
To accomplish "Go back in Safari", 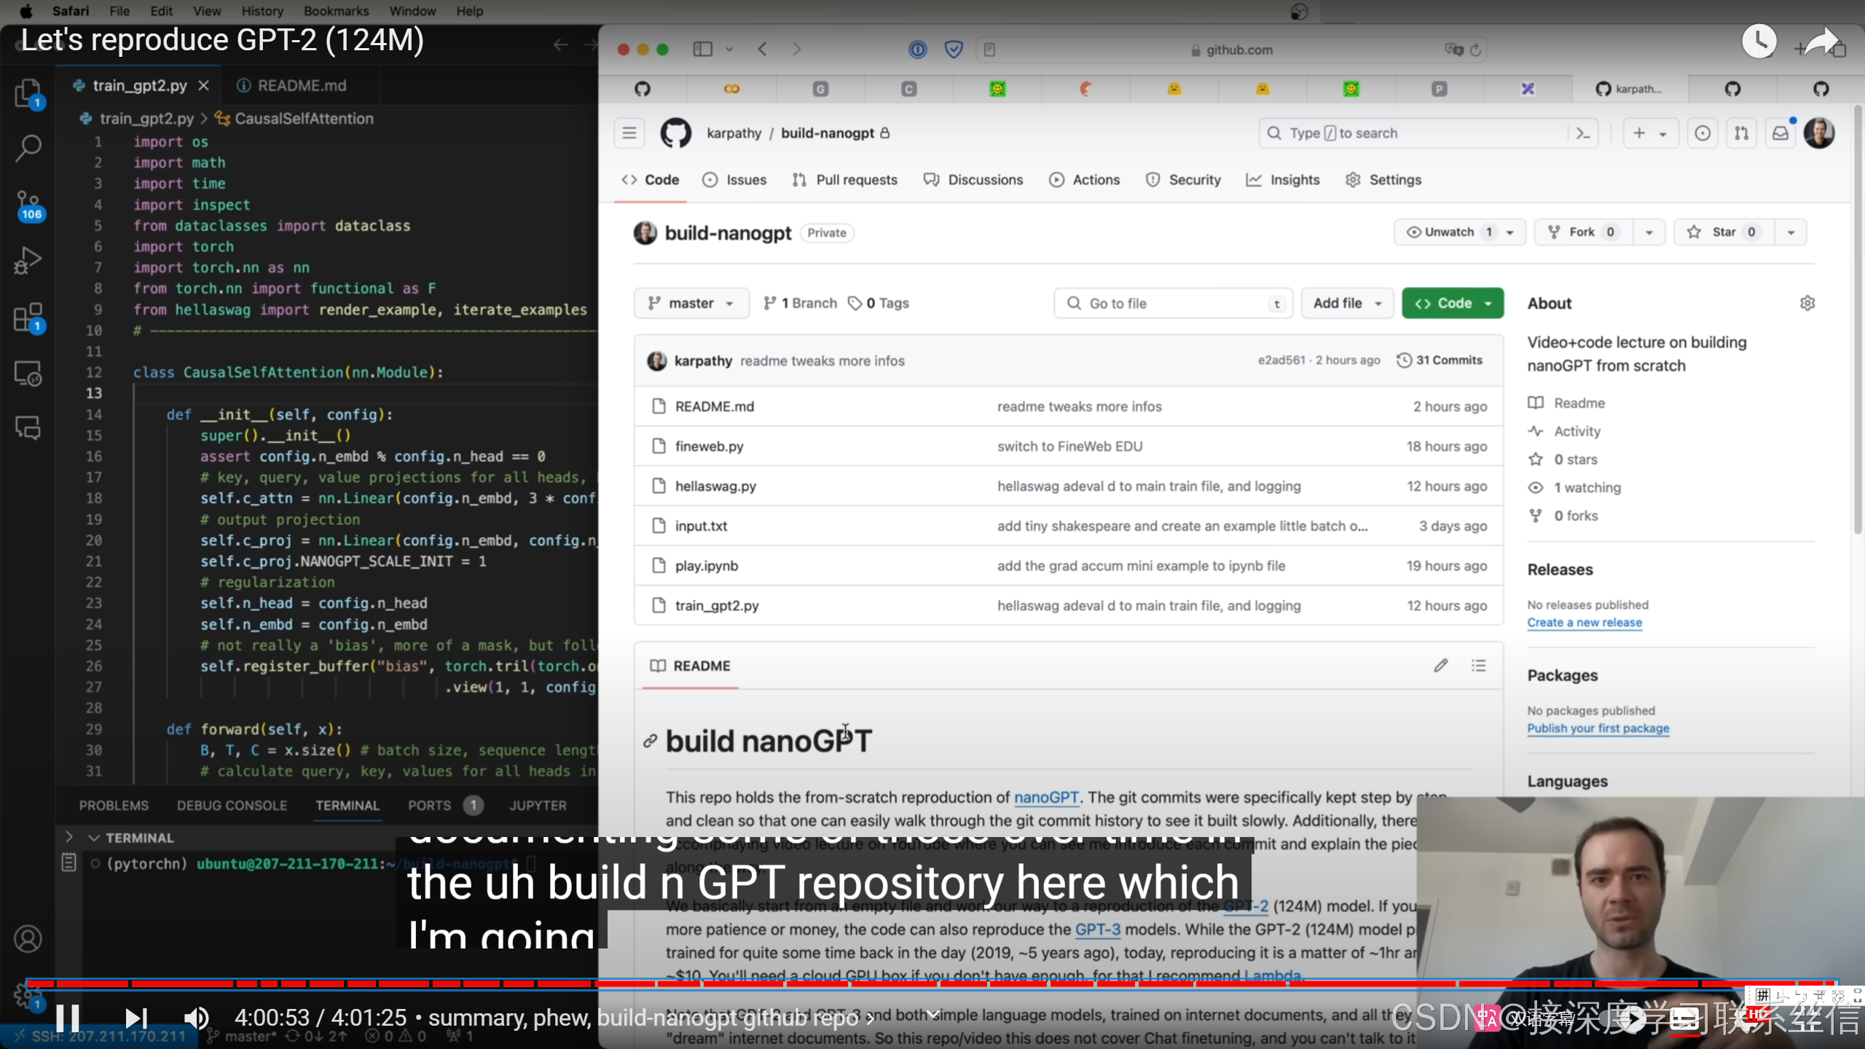I will (762, 50).
